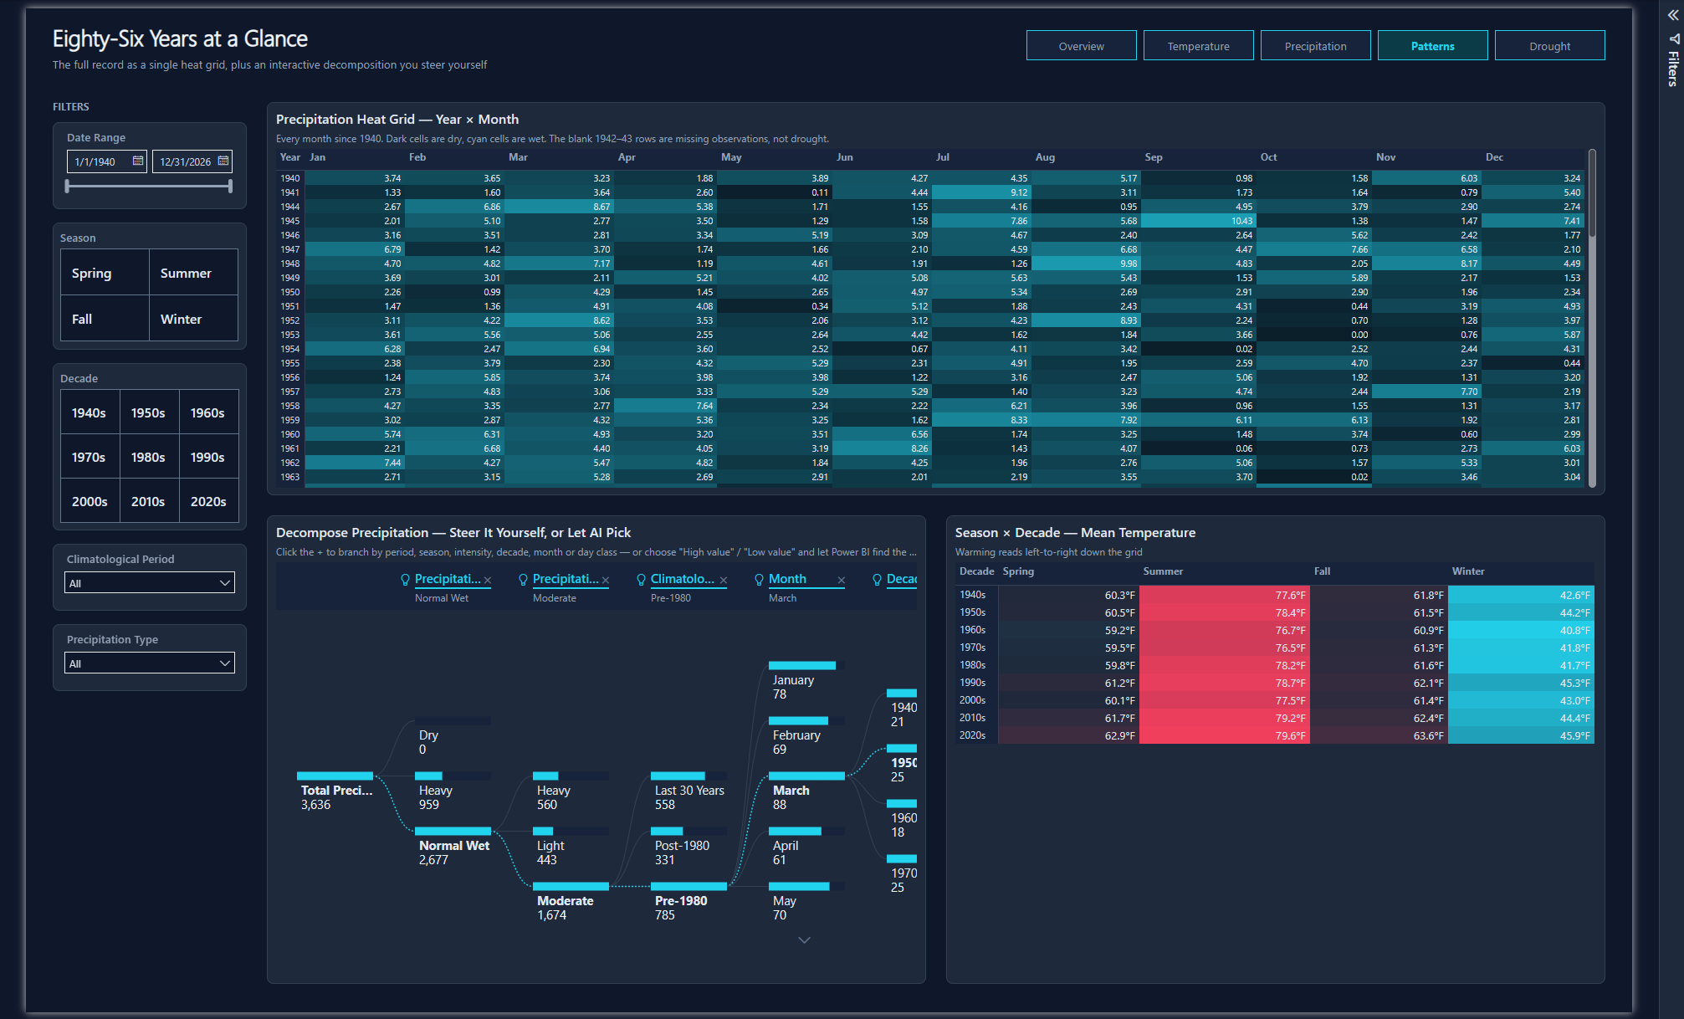
Task: Select the 1990s decade tile
Action: click(x=208, y=457)
